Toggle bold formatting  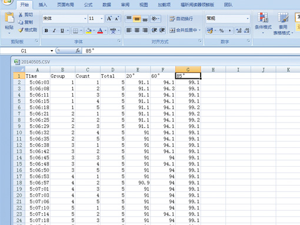[46, 31]
